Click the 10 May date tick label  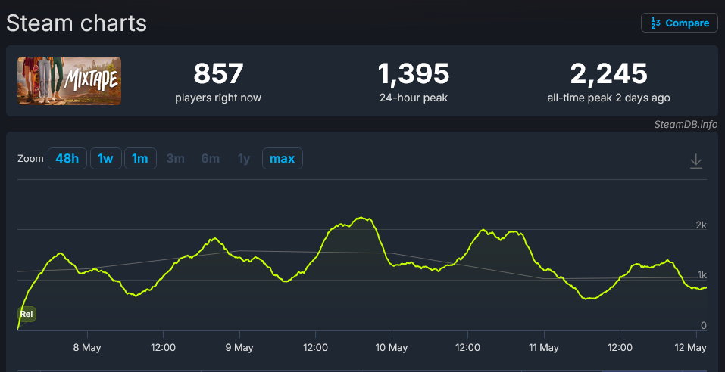(392, 347)
